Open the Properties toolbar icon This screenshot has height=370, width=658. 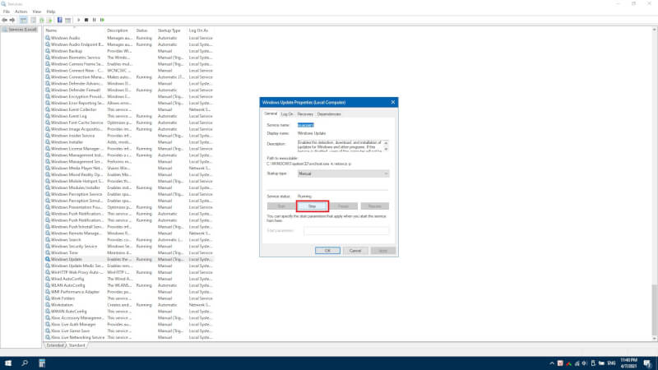tap(34, 20)
